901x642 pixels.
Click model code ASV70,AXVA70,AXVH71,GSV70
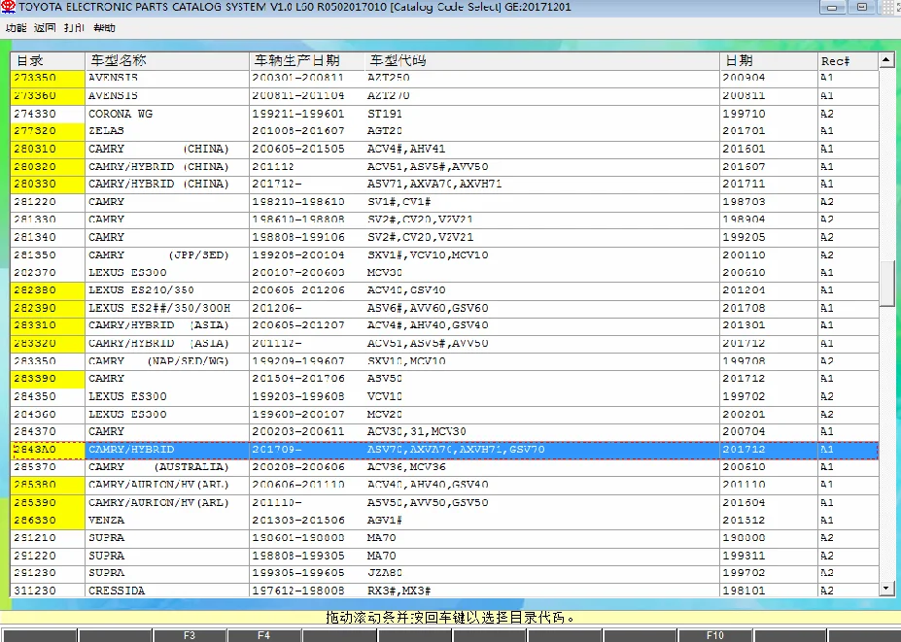456,449
